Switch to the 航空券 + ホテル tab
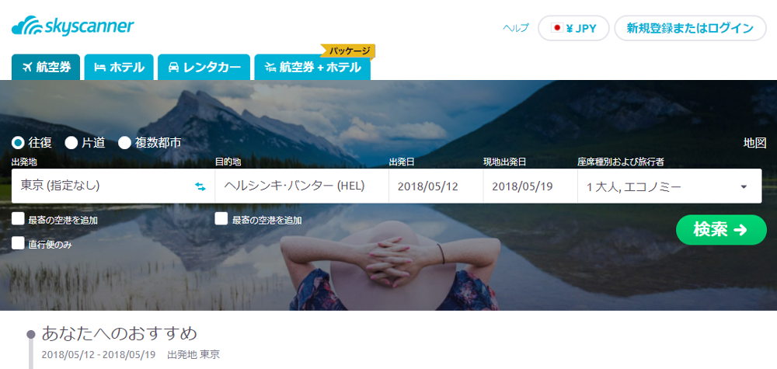Viewport: 777px width, 369px height. [312, 68]
